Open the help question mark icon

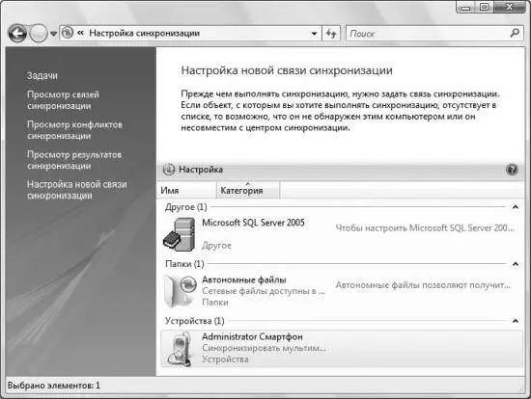[512, 169]
